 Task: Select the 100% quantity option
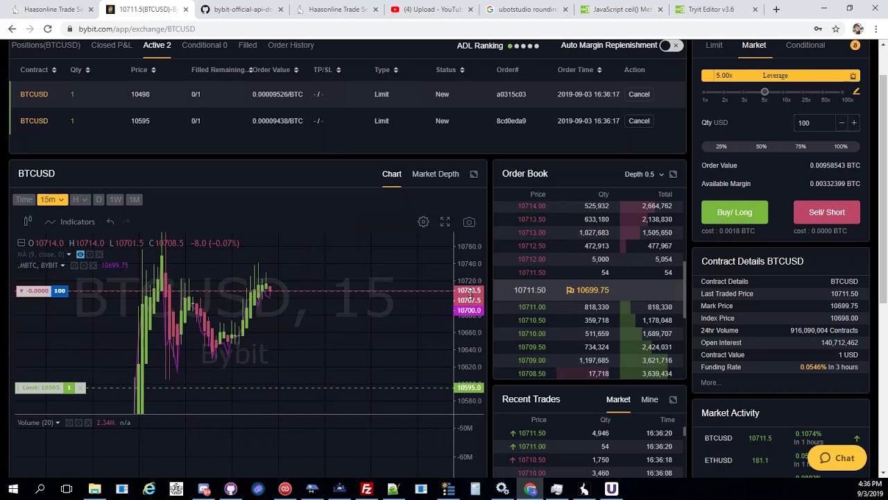[840, 147]
